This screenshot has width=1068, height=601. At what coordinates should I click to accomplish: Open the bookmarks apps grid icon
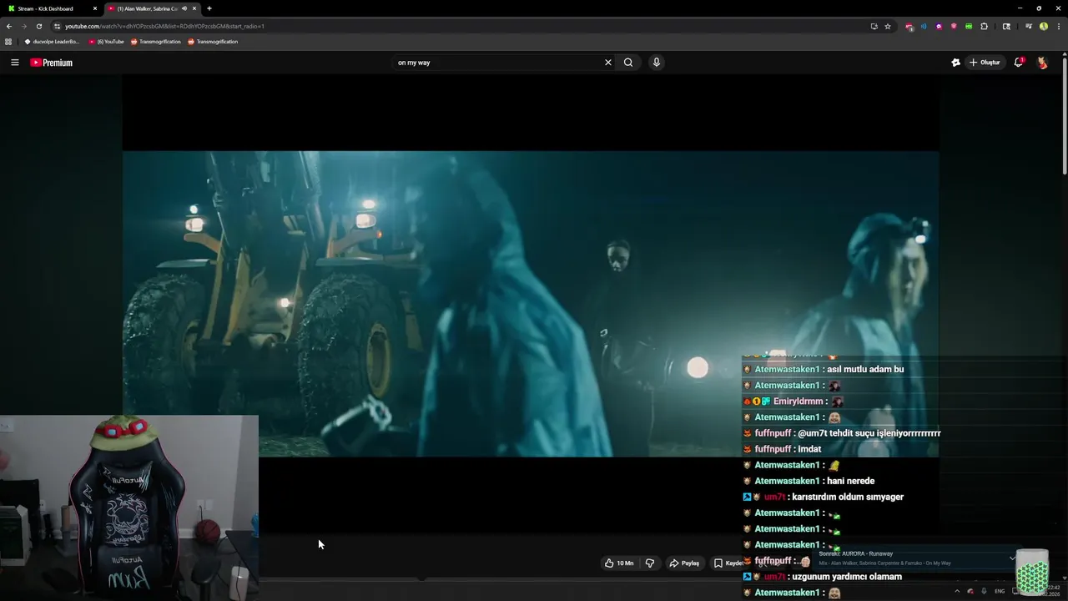(8, 42)
